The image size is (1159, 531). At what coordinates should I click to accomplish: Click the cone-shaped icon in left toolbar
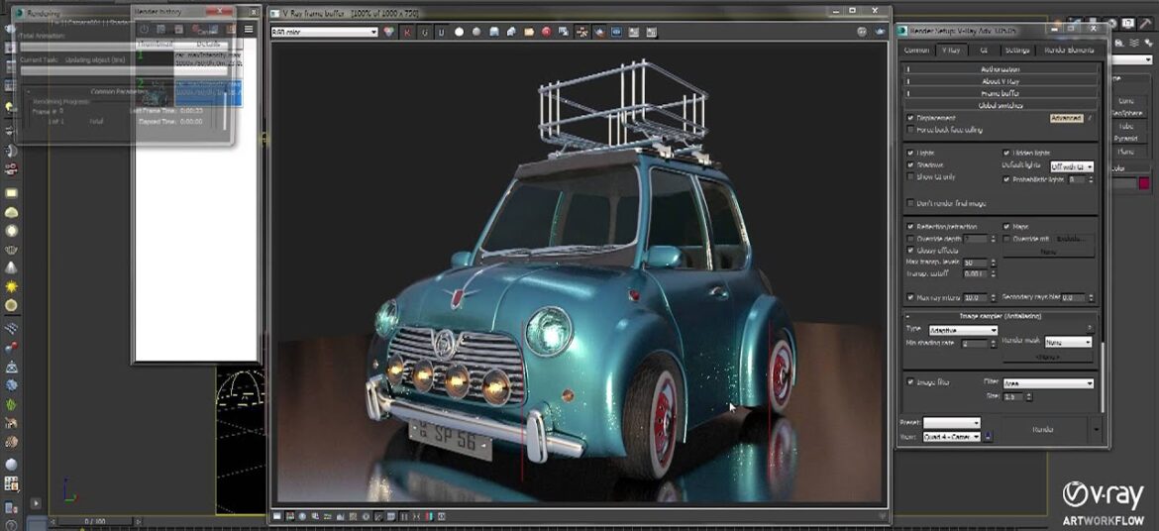[11, 267]
